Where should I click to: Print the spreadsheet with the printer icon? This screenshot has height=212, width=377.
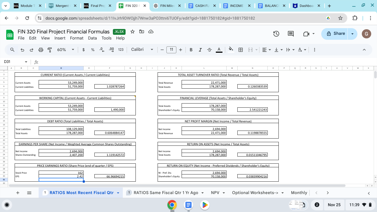point(41,50)
